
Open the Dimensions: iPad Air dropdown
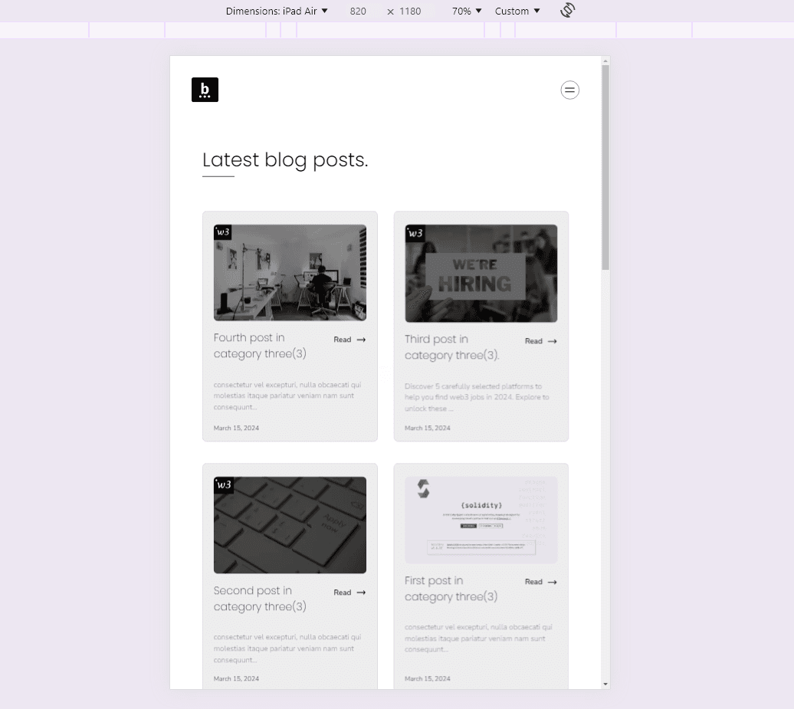pyautogui.click(x=277, y=11)
